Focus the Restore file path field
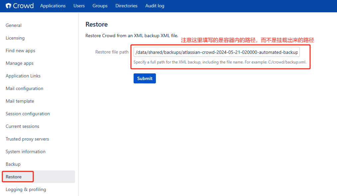337x196 pixels. (217, 52)
